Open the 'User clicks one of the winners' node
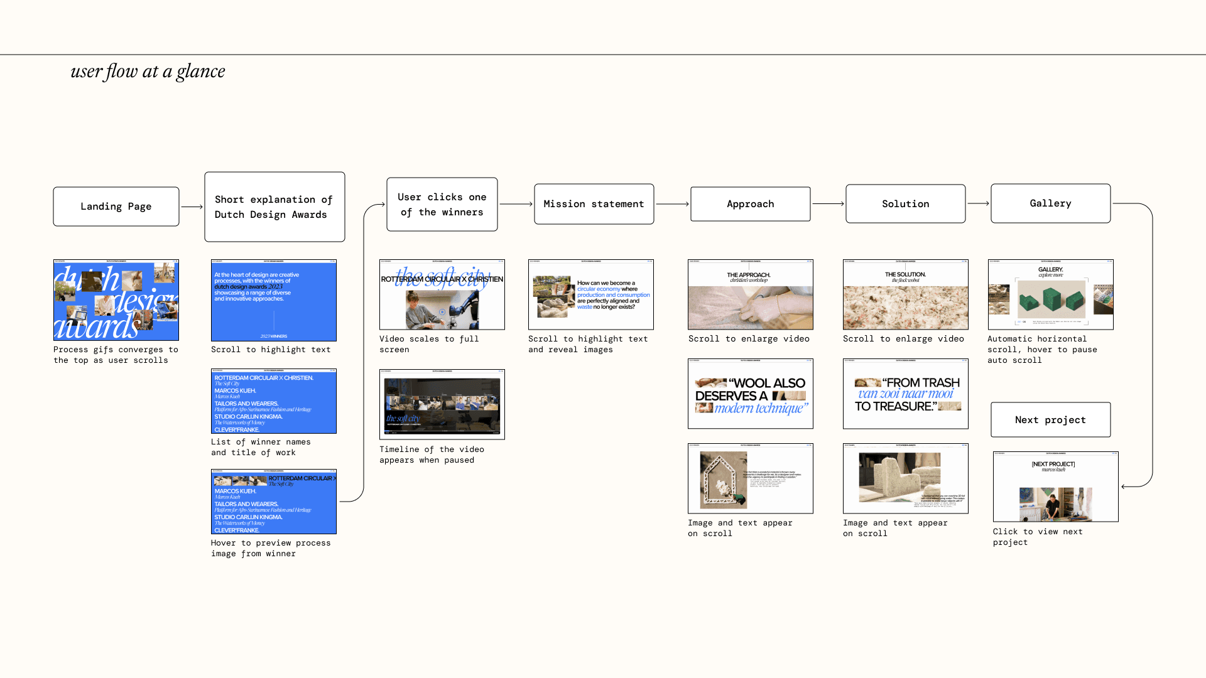Screen dimensions: 1206x678 coord(442,204)
